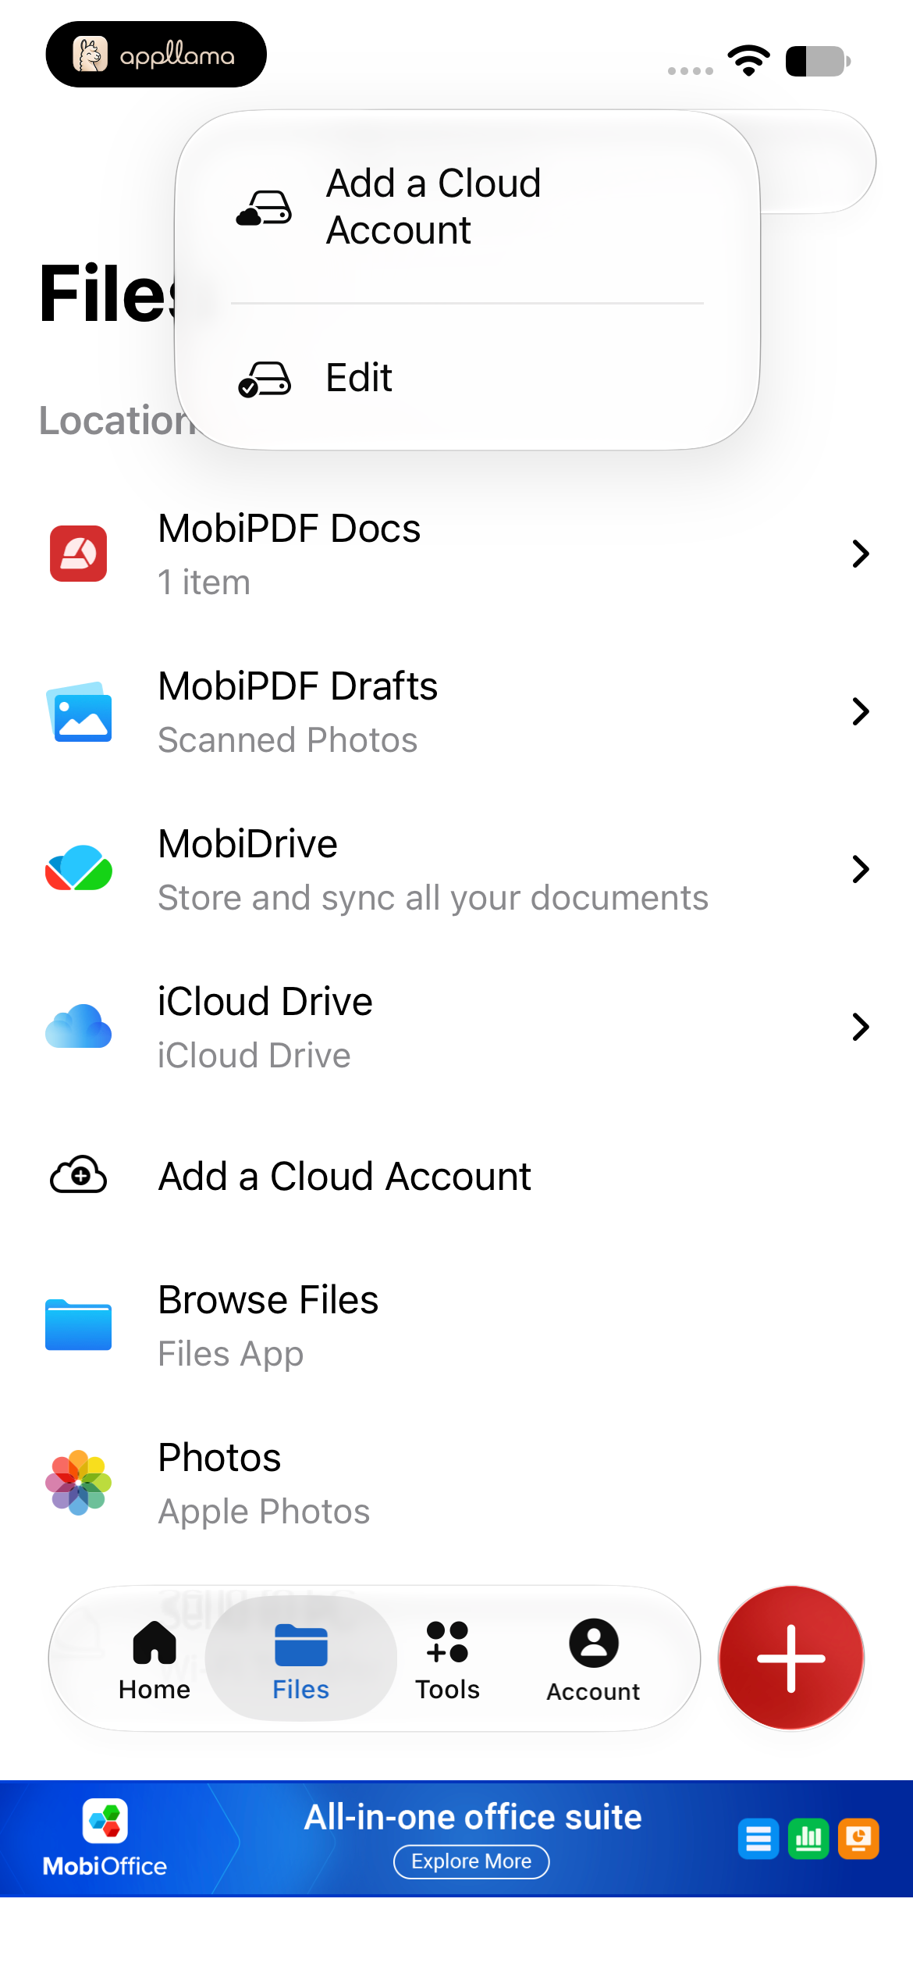Switch to the Tools tab

pos(447,1658)
